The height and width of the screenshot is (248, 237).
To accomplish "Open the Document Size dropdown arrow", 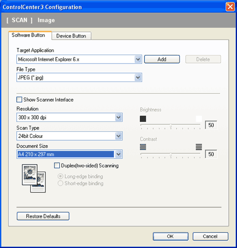I will 118,154.
